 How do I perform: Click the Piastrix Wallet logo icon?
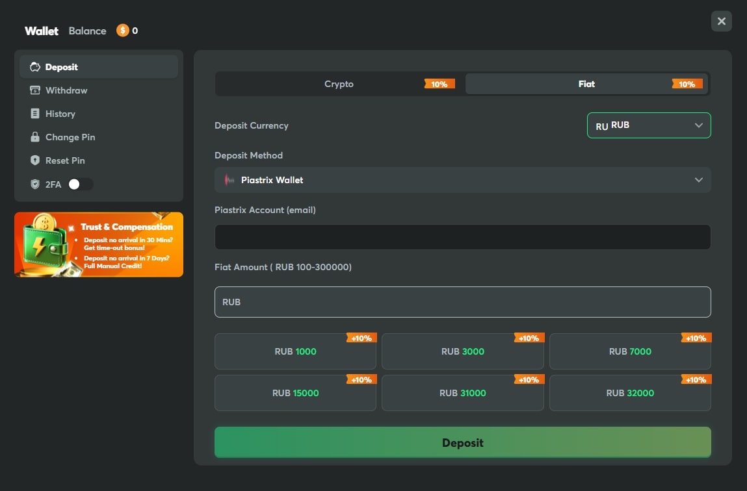[x=229, y=180]
